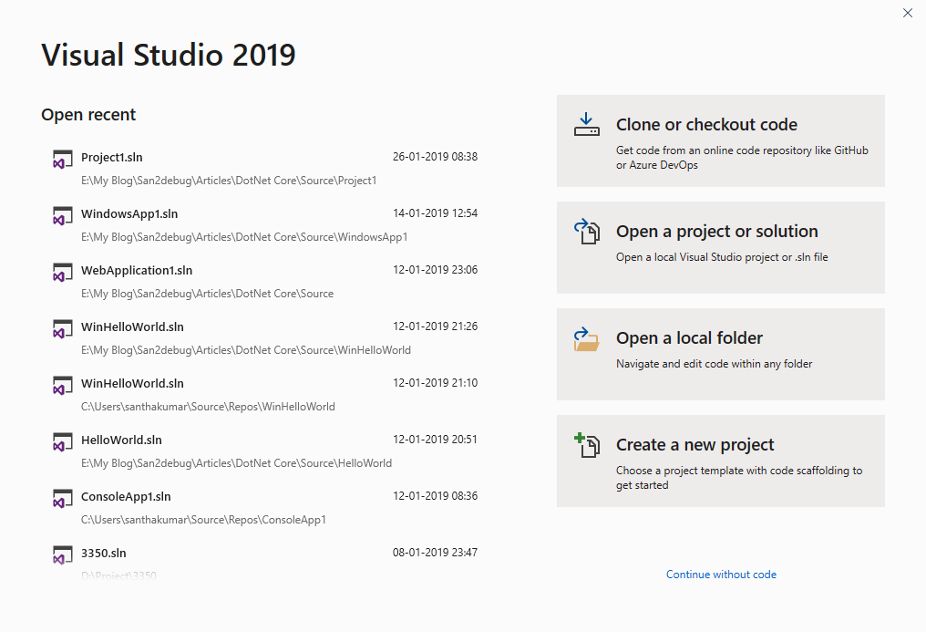Click the path ending in DotNet Core\Source
This screenshot has width=926, height=632.
pyautogui.click(x=207, y=294)
